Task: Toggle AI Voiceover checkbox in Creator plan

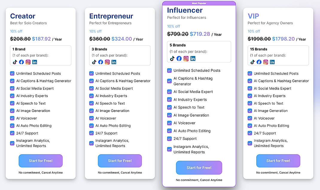Action: click(x=12, y=118)
